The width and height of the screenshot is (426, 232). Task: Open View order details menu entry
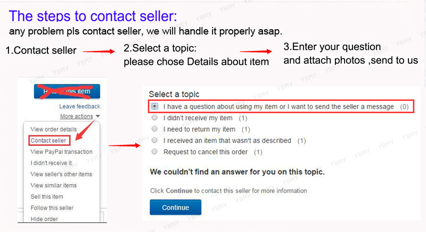click(x=54, y=129)
